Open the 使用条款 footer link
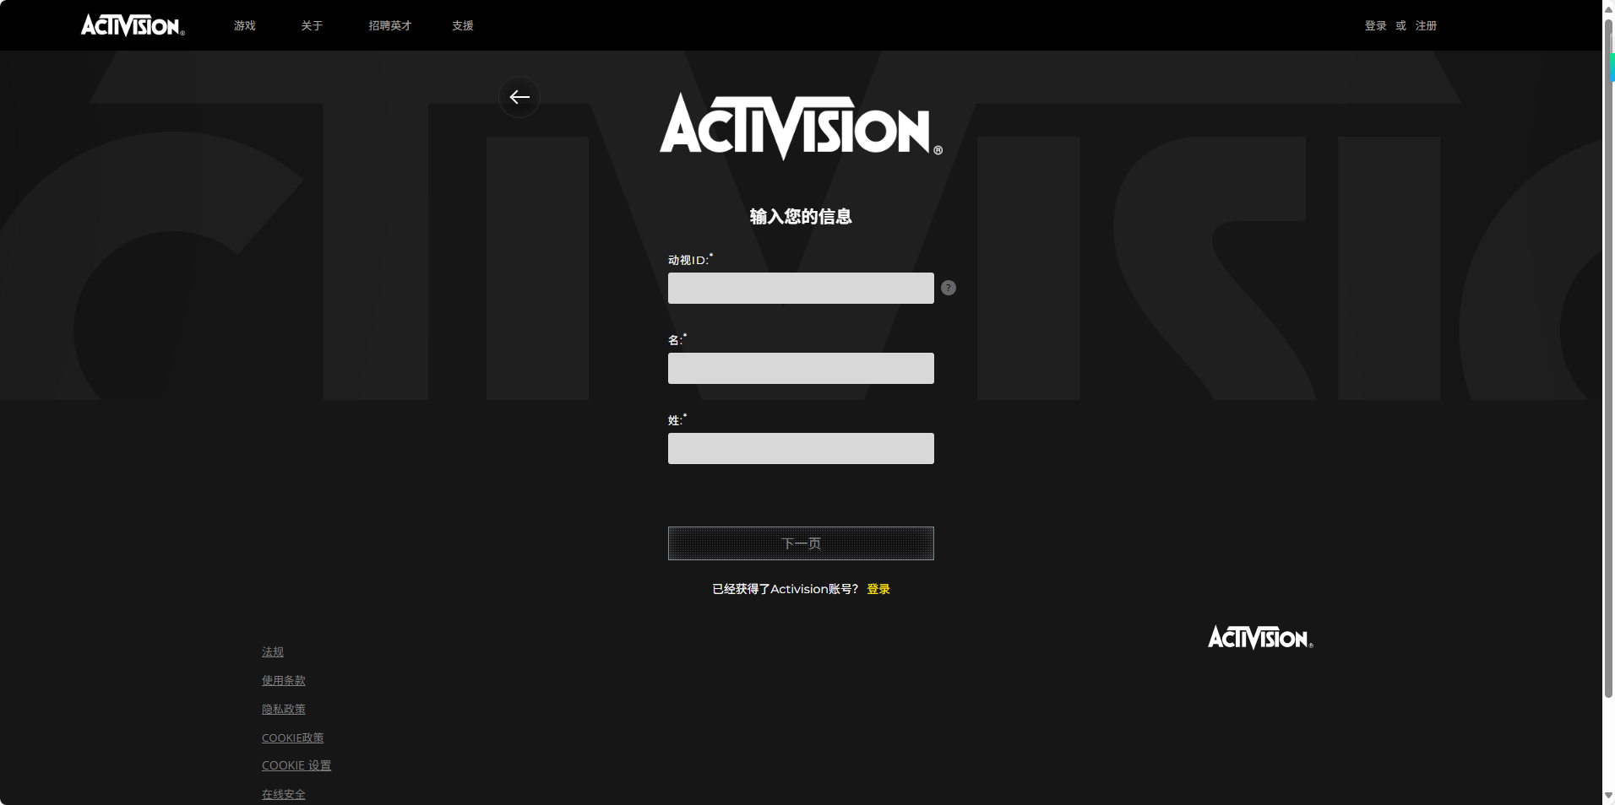The height and width of the screenshot is (805, 1615). [x=284, y=680]
